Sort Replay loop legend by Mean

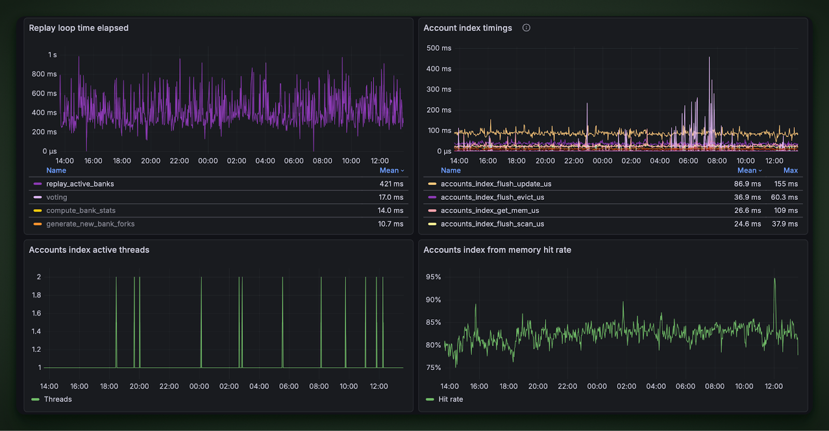tap(391, 170)
